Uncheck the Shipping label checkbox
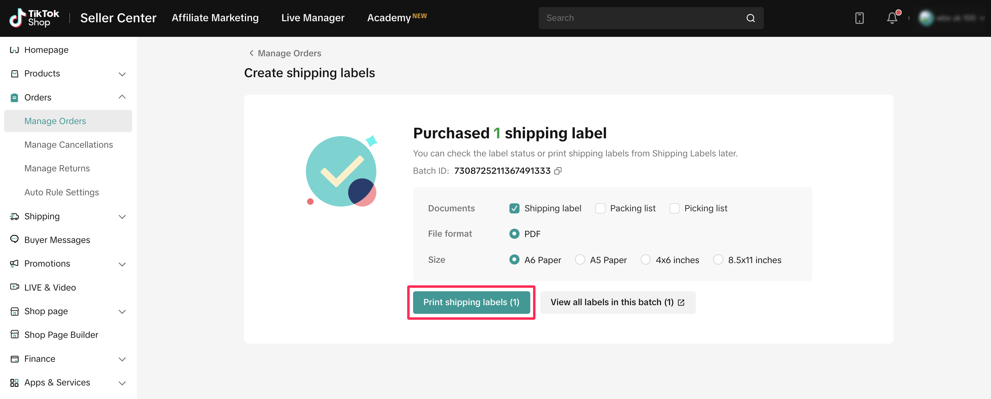The image size is (991, 399). click(x=514, y=208)
